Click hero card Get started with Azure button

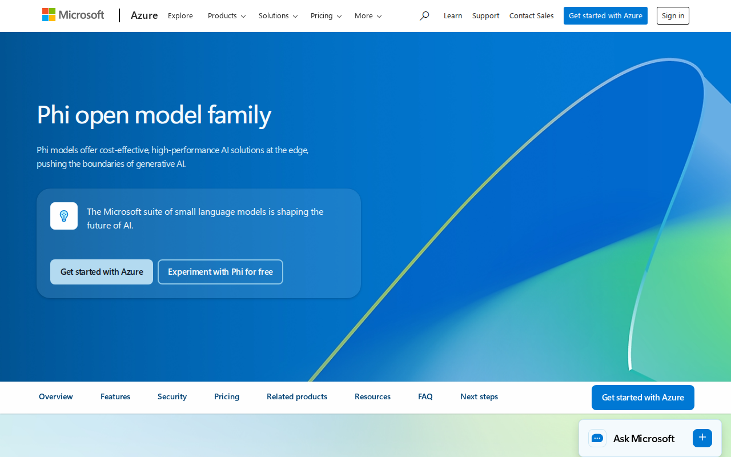point(102,272)
